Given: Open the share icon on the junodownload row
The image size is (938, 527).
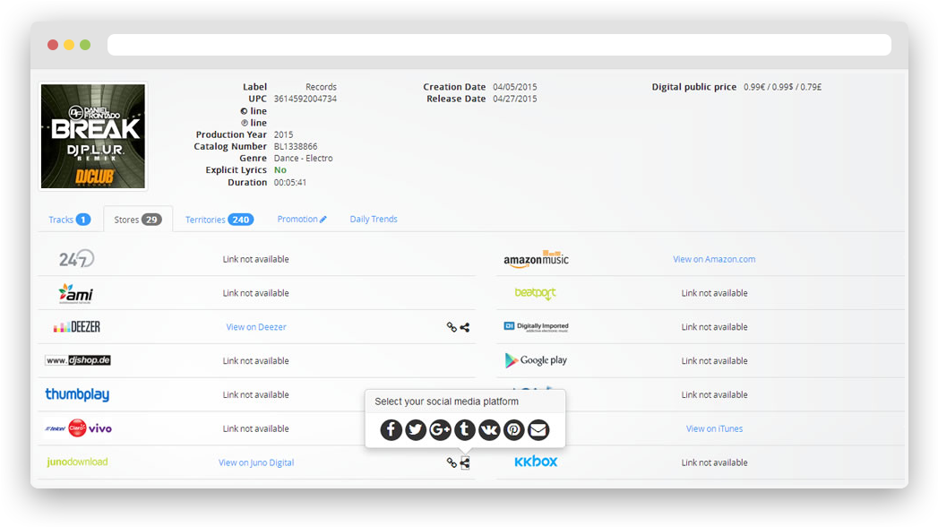Looking at the screenshot, I should 464,462.
